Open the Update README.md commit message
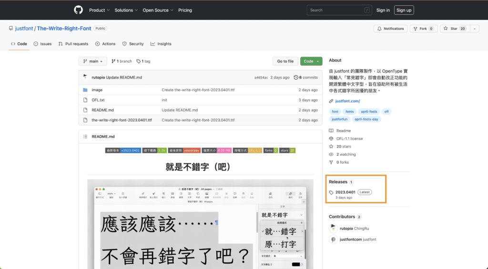 [x=124, y=78]
